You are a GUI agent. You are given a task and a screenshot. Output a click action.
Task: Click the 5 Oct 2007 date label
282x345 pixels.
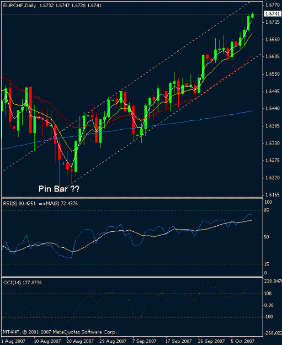click(x=243, y=341)
